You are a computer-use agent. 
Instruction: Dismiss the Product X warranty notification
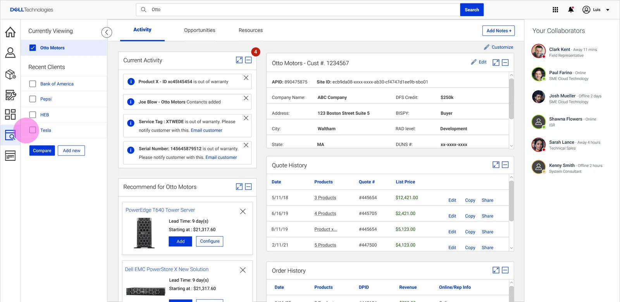click(246, 78)
